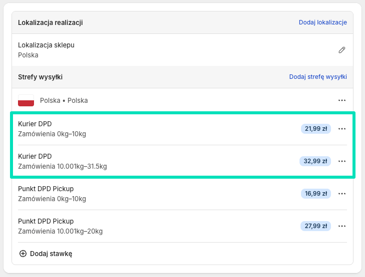Click the 27,99 zł price badge
365x277 pixels.
click(315, 226)
